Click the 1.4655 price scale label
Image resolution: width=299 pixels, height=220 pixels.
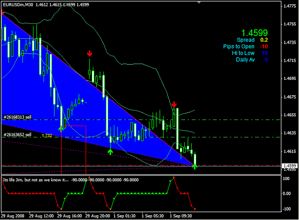[x=290, y=115]
